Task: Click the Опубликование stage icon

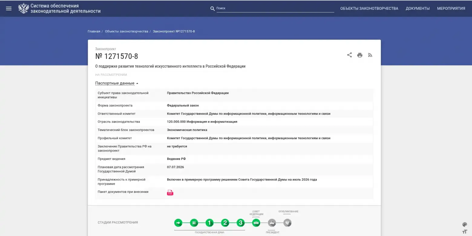Action: click(287, 223)
